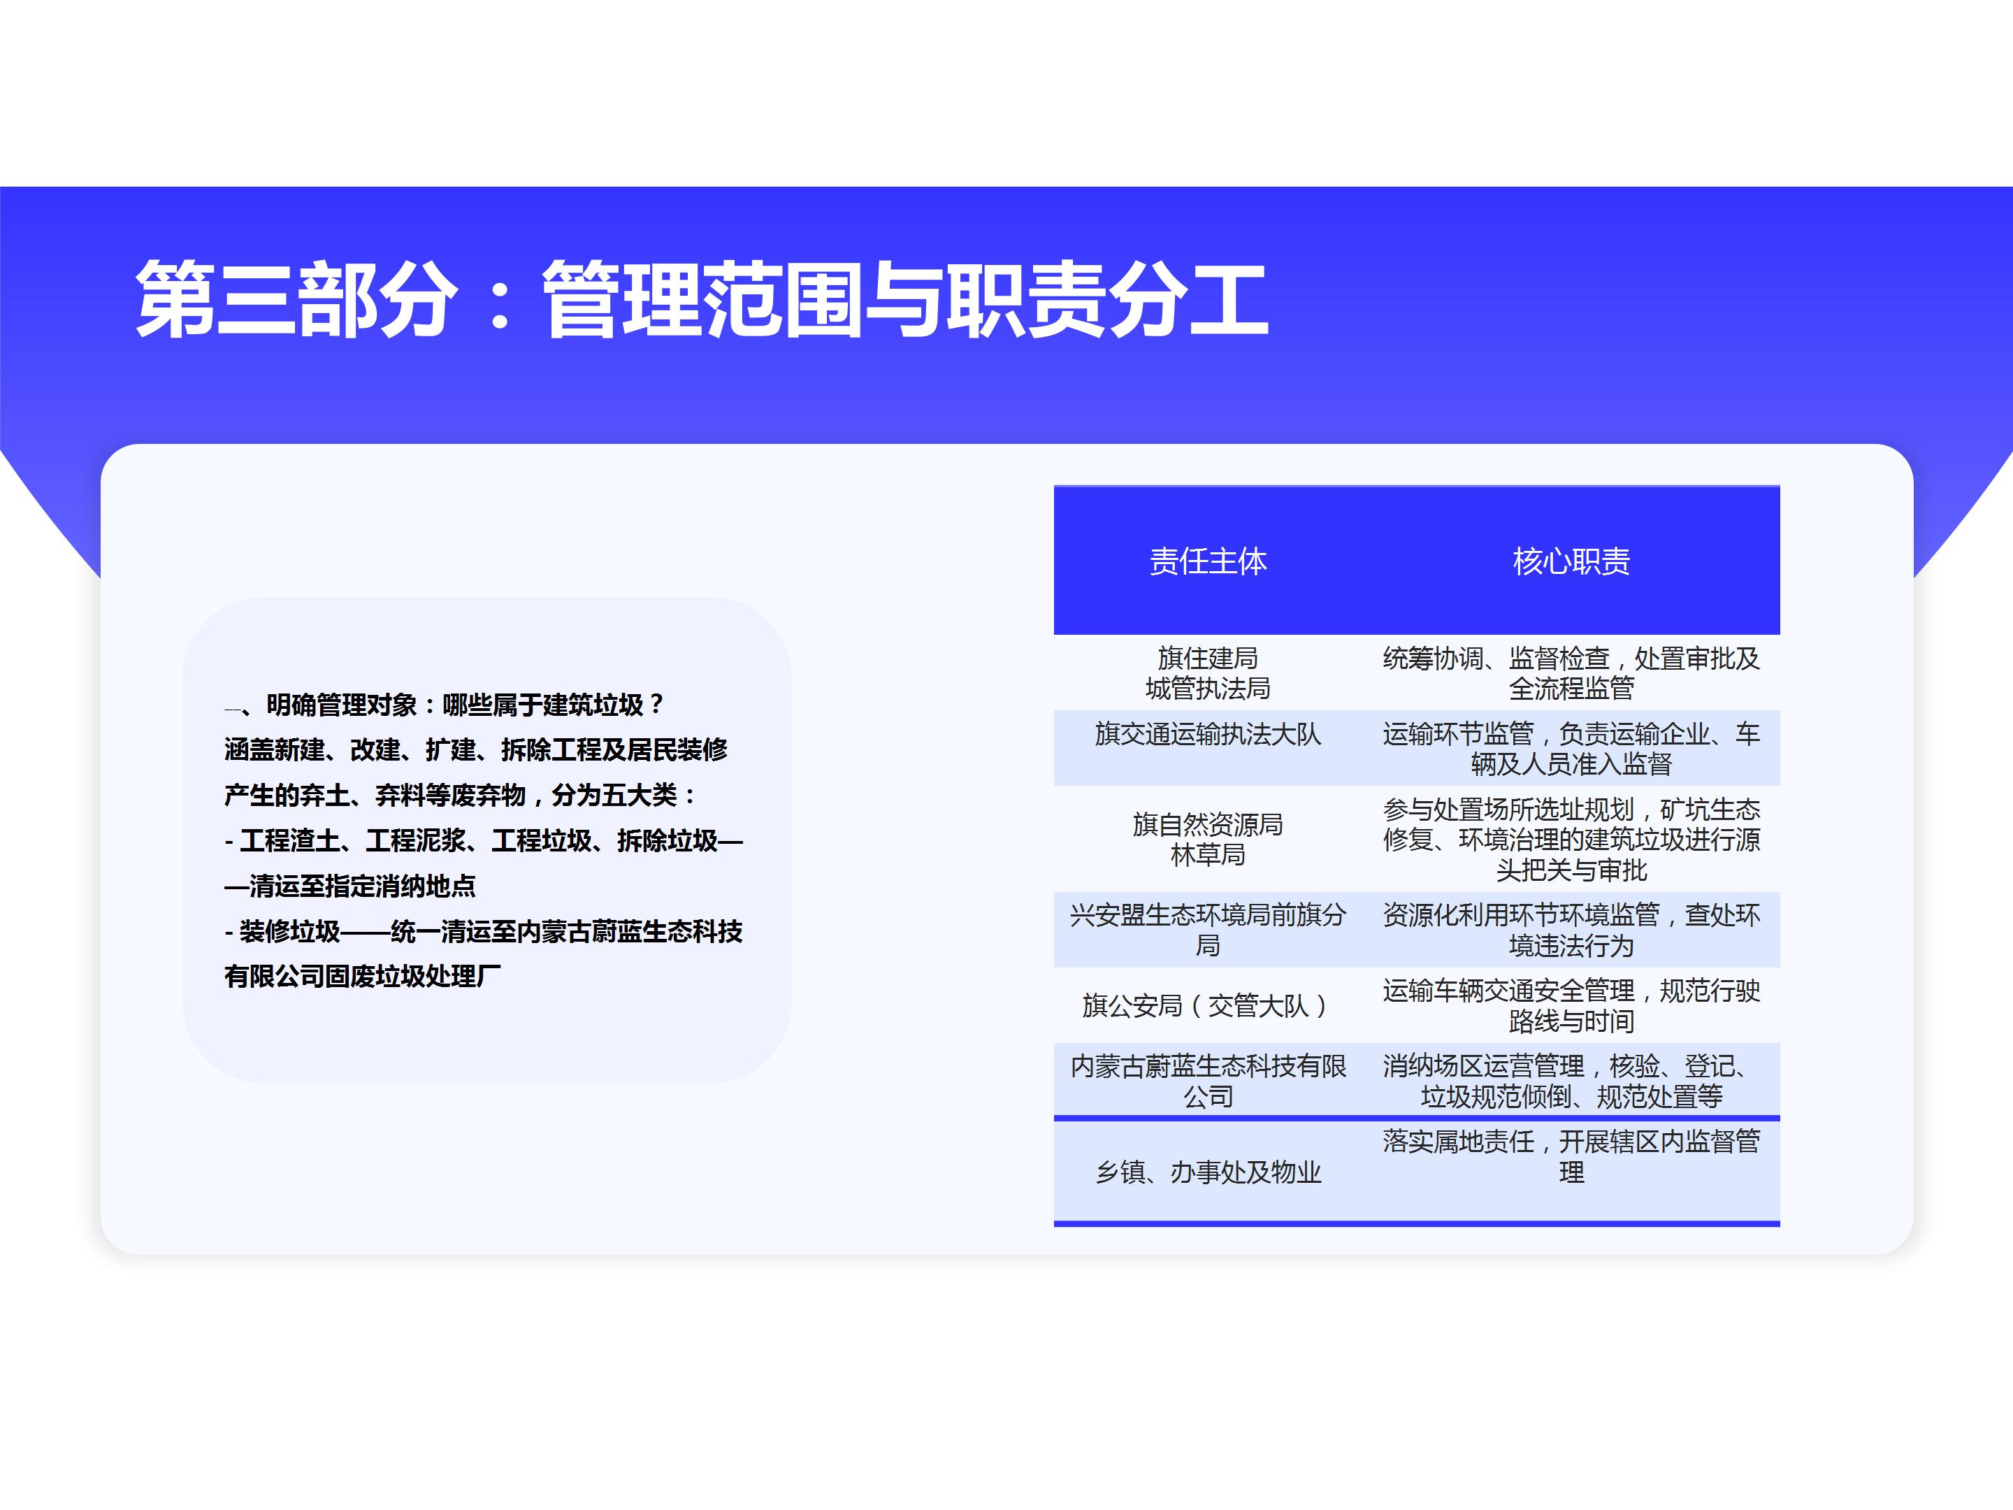Screen dimensions: 2013x1510
Task: Click the 责任主体 table header cell
Action: (1206, 561)
